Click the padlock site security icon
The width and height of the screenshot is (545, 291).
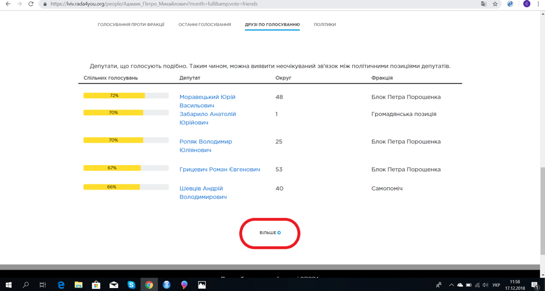[45, 4]
